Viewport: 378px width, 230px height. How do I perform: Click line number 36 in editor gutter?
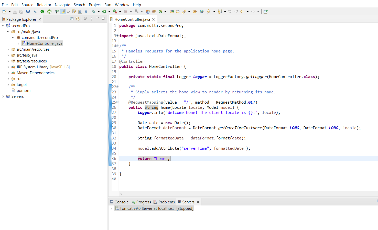pyautogui.click(x=114, y=158)
